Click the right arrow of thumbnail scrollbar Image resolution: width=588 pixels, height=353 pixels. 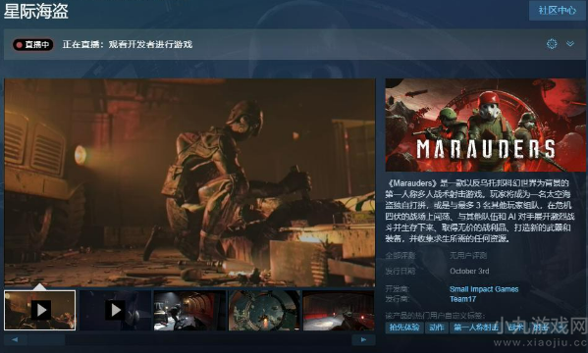point(363,340)
